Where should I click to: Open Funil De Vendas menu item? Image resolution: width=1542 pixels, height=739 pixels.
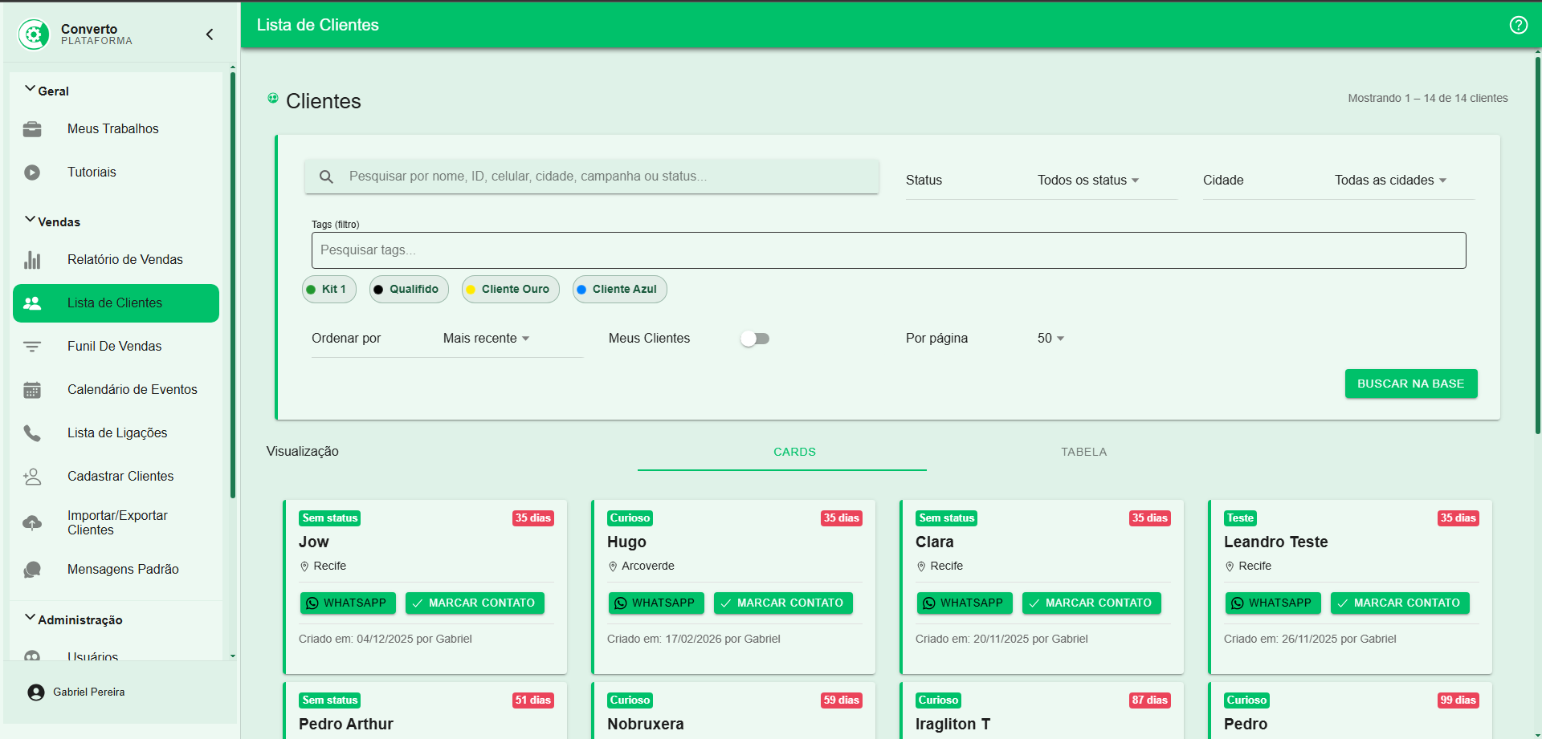pyautogui.click(x=115, y=347)
